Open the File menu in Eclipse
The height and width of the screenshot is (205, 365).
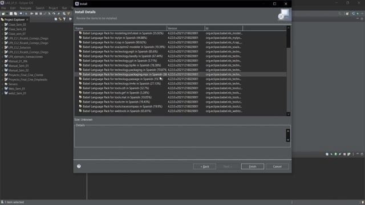click(x=4, y=8)
